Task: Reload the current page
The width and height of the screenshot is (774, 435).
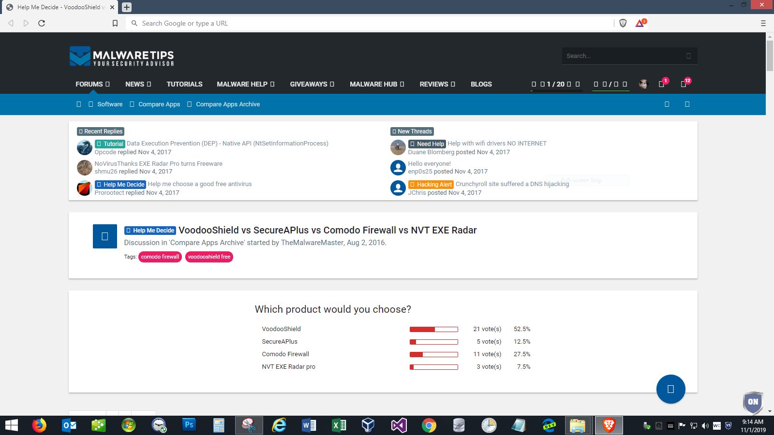Action: (42, 23)
